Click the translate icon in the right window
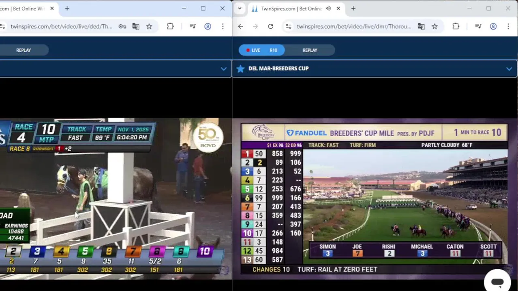The height and width of the screenshot is (291, 518). coord(421,27)
